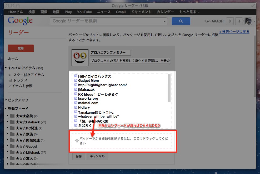Click the blue search magnifier button
This screenshot has height=174, width=260.
(181, 21)
